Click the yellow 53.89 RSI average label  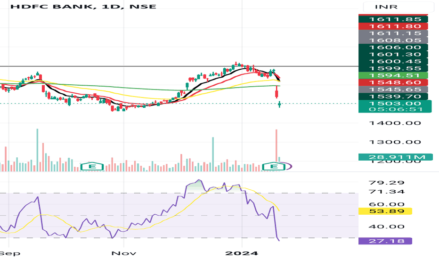(x=385, y=211)
